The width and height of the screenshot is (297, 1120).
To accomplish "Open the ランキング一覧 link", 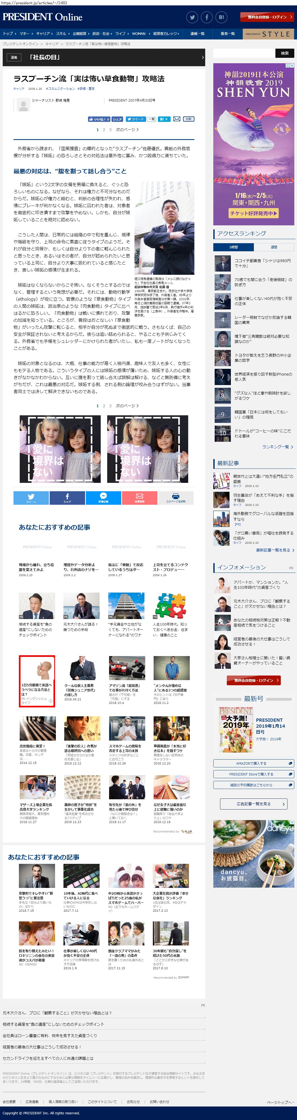I will click(278, 447).
